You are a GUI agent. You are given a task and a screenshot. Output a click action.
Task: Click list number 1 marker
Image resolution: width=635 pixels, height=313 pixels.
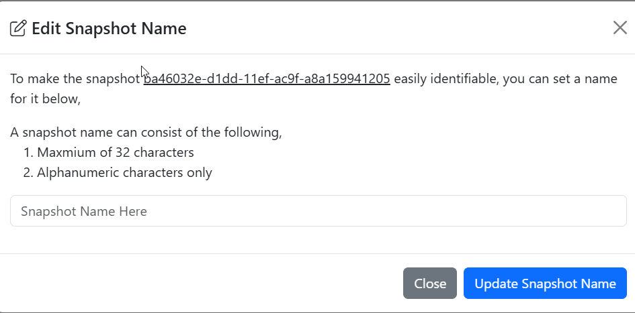28,152
